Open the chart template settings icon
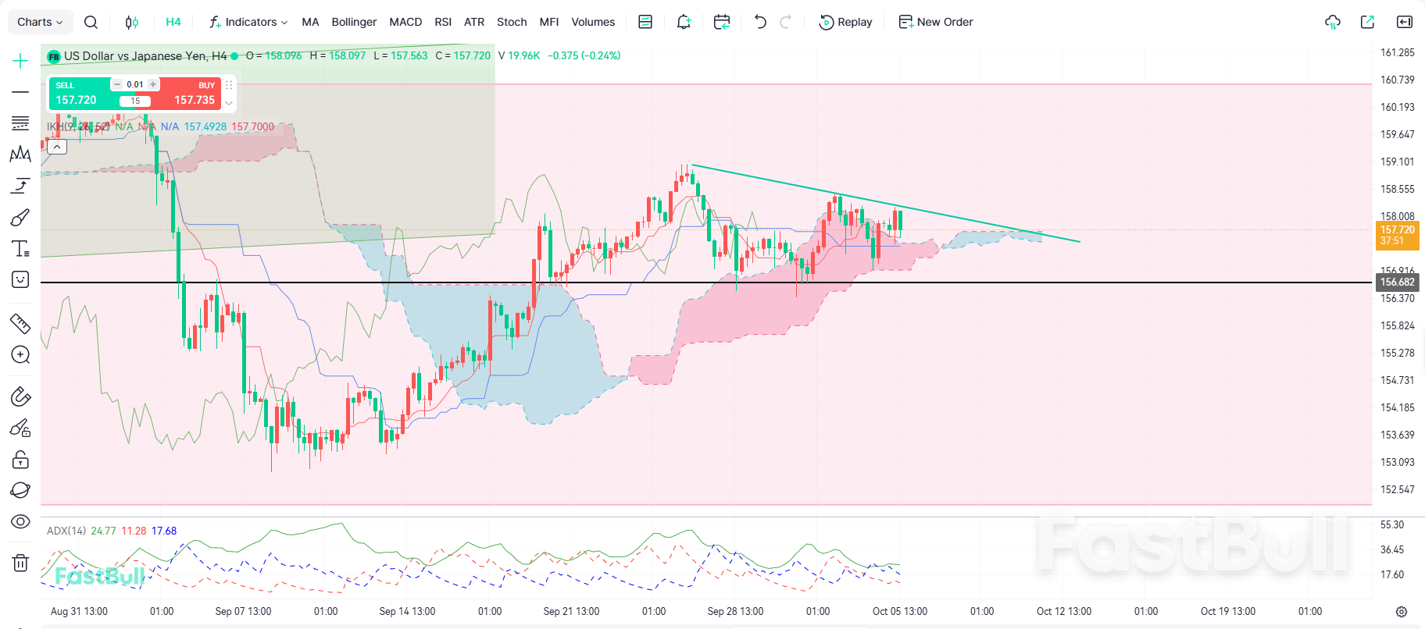Image resolution: width=1425 pixels, height=629 pixels. click(645, 22)
